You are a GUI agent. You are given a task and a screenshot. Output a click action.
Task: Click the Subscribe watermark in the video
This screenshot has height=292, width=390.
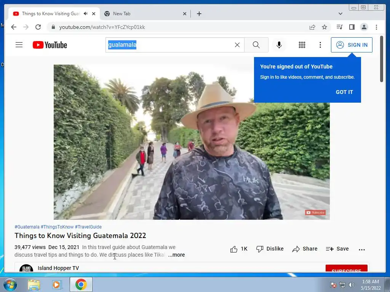point(315,213)
